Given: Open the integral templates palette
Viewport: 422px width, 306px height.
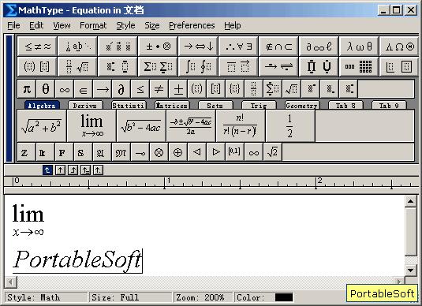Looking at the screenshot, I should [x=198, y=67].
